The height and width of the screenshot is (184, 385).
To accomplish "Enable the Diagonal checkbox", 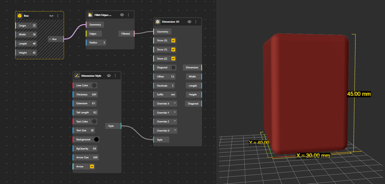I will click(173, 68).
